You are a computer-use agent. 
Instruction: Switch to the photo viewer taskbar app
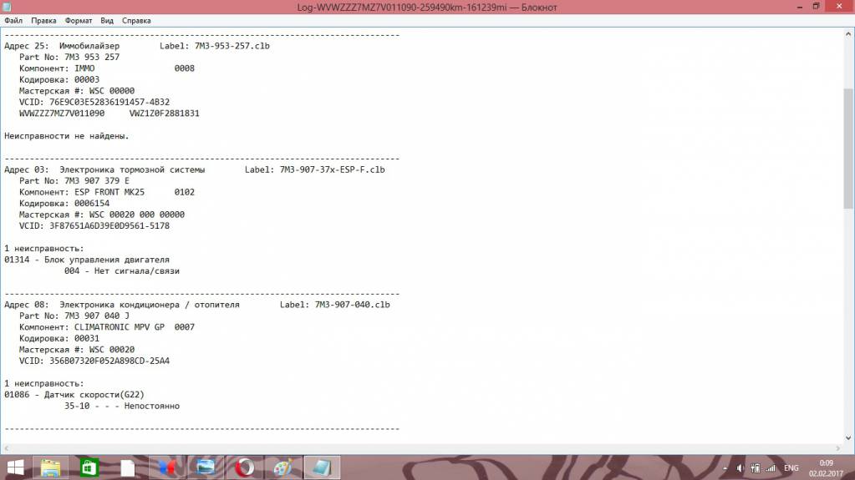pyautogui.click(x=204, y=467)
